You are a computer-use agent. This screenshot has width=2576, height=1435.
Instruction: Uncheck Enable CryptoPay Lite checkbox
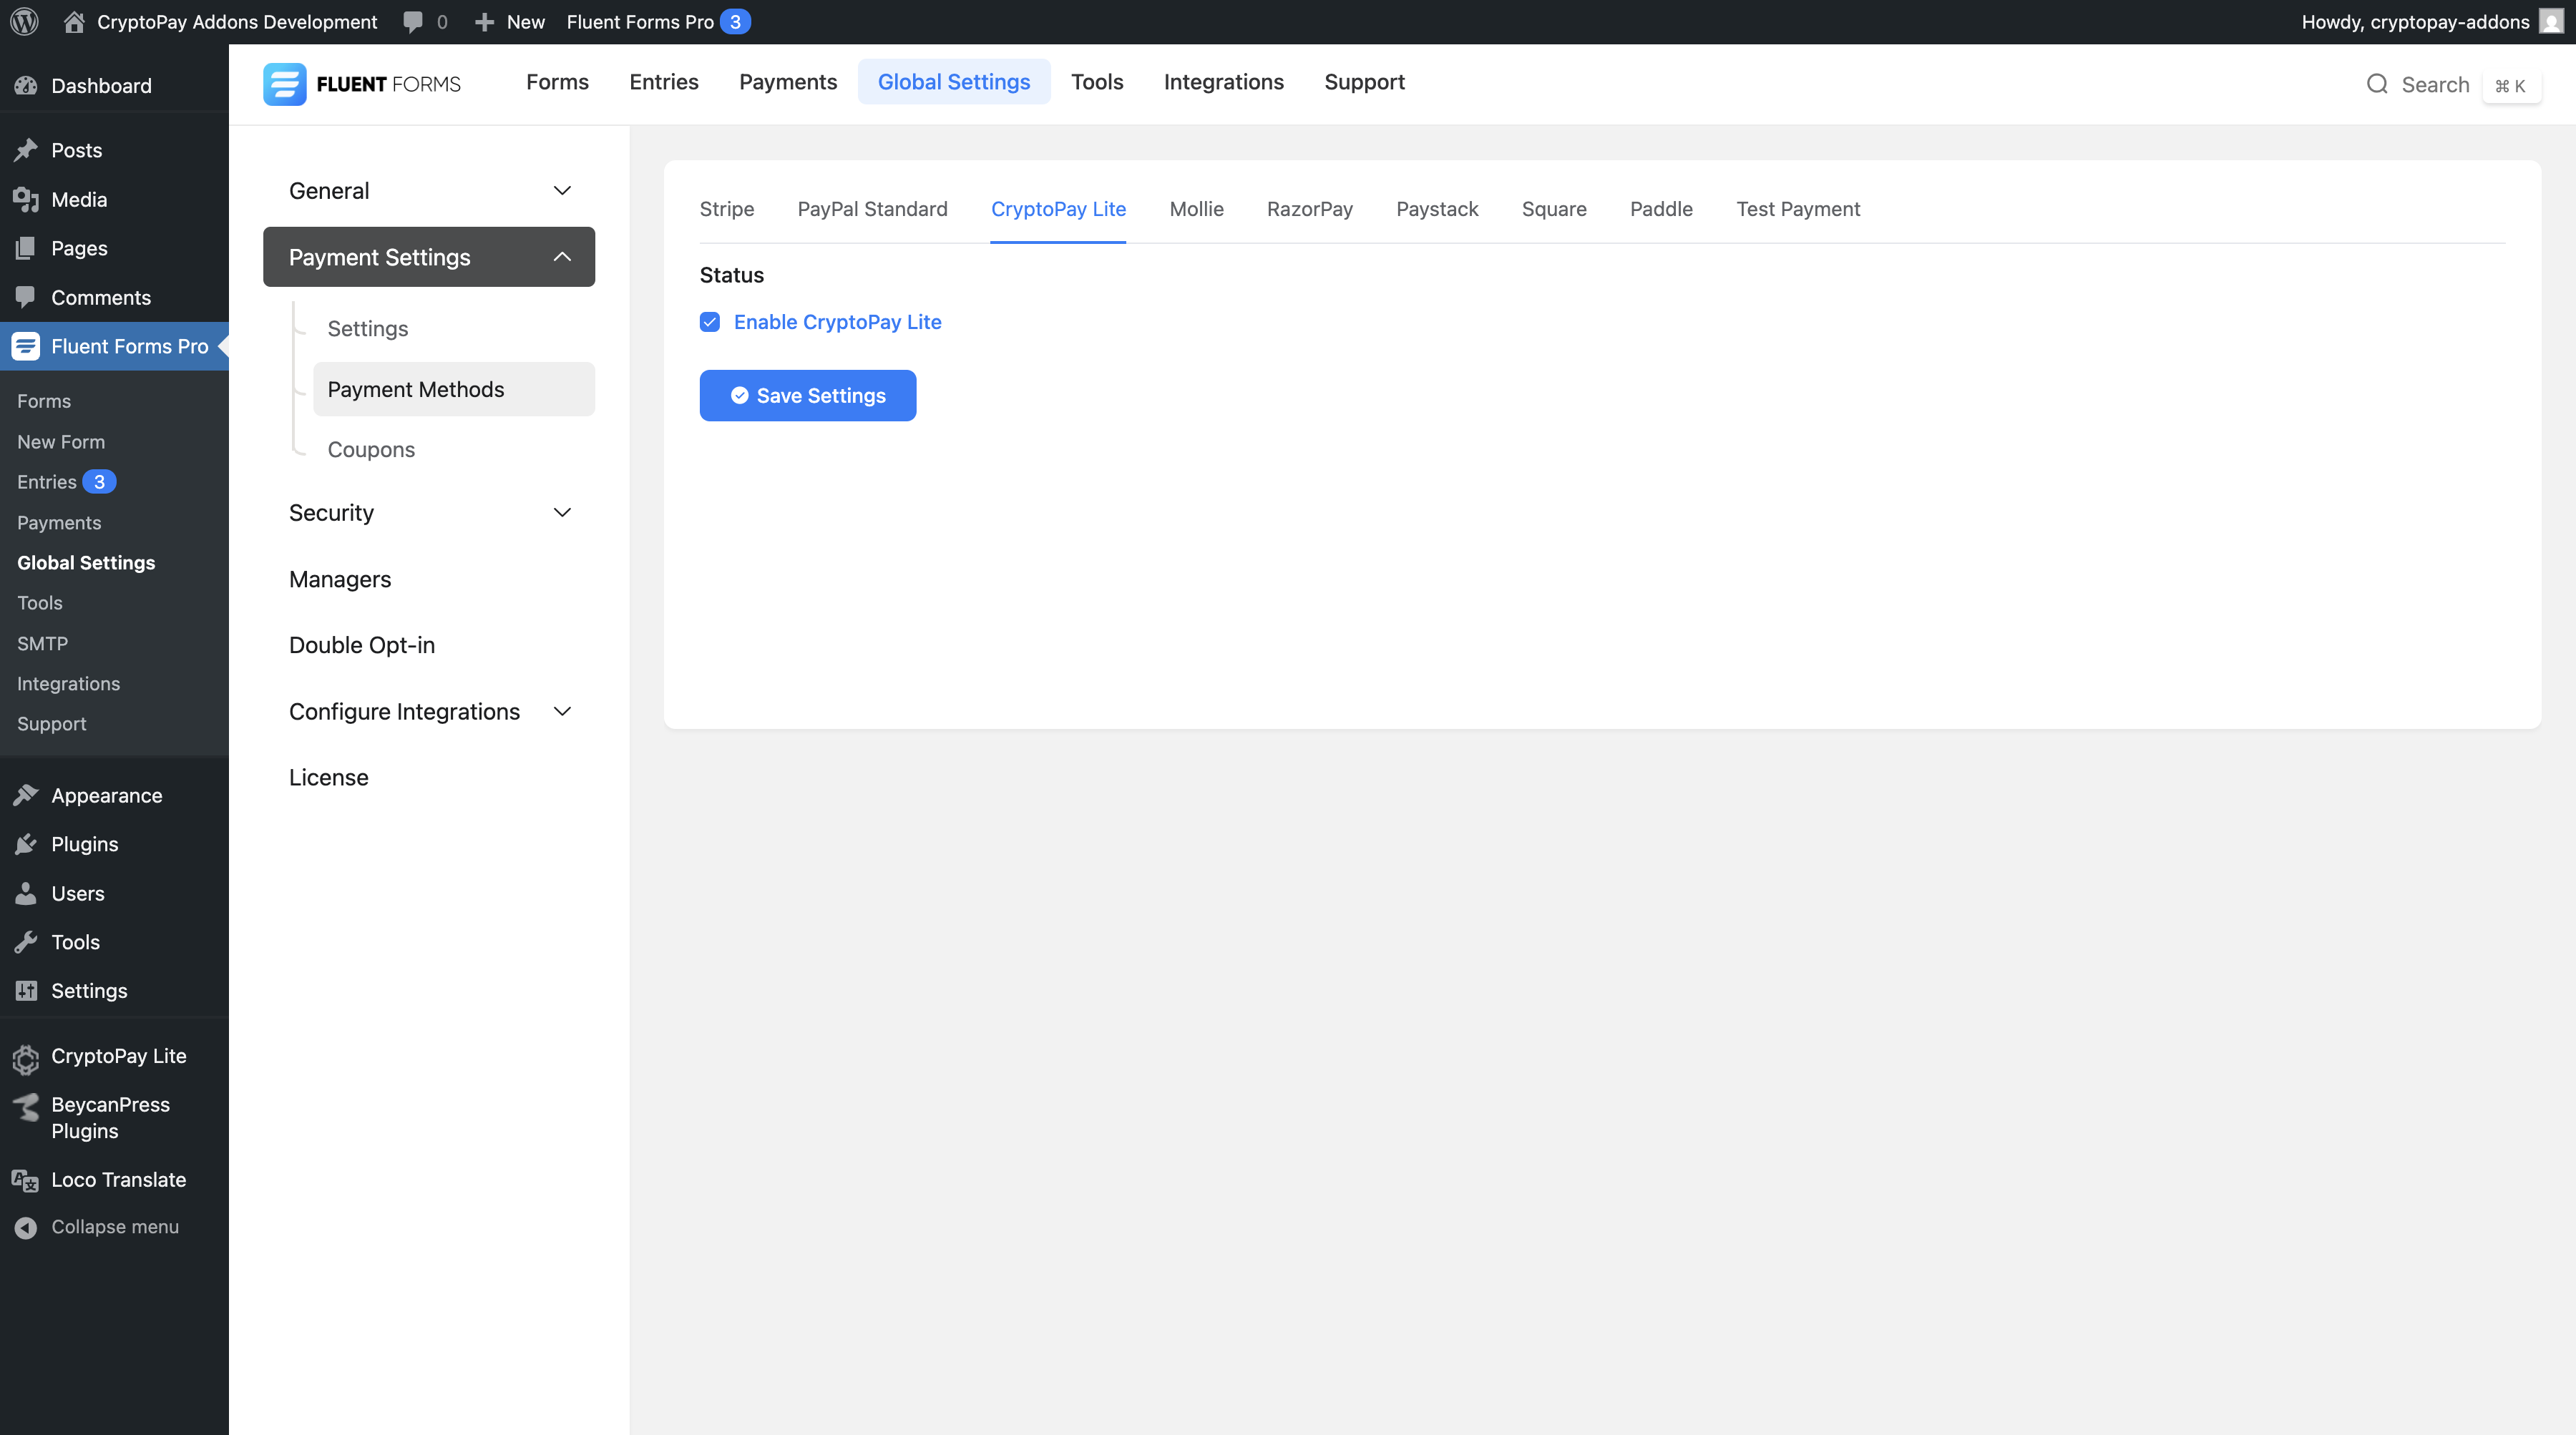coord(710,322)
